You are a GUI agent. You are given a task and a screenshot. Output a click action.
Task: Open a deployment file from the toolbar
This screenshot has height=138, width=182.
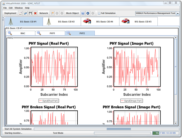[25, 13]
